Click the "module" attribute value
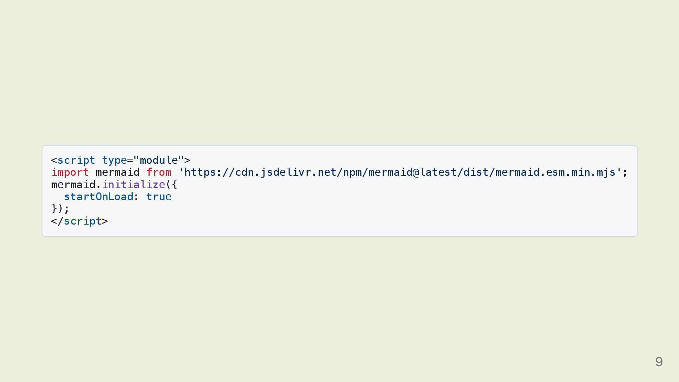This screenshot has height=382, width=679. coord(159,160)
